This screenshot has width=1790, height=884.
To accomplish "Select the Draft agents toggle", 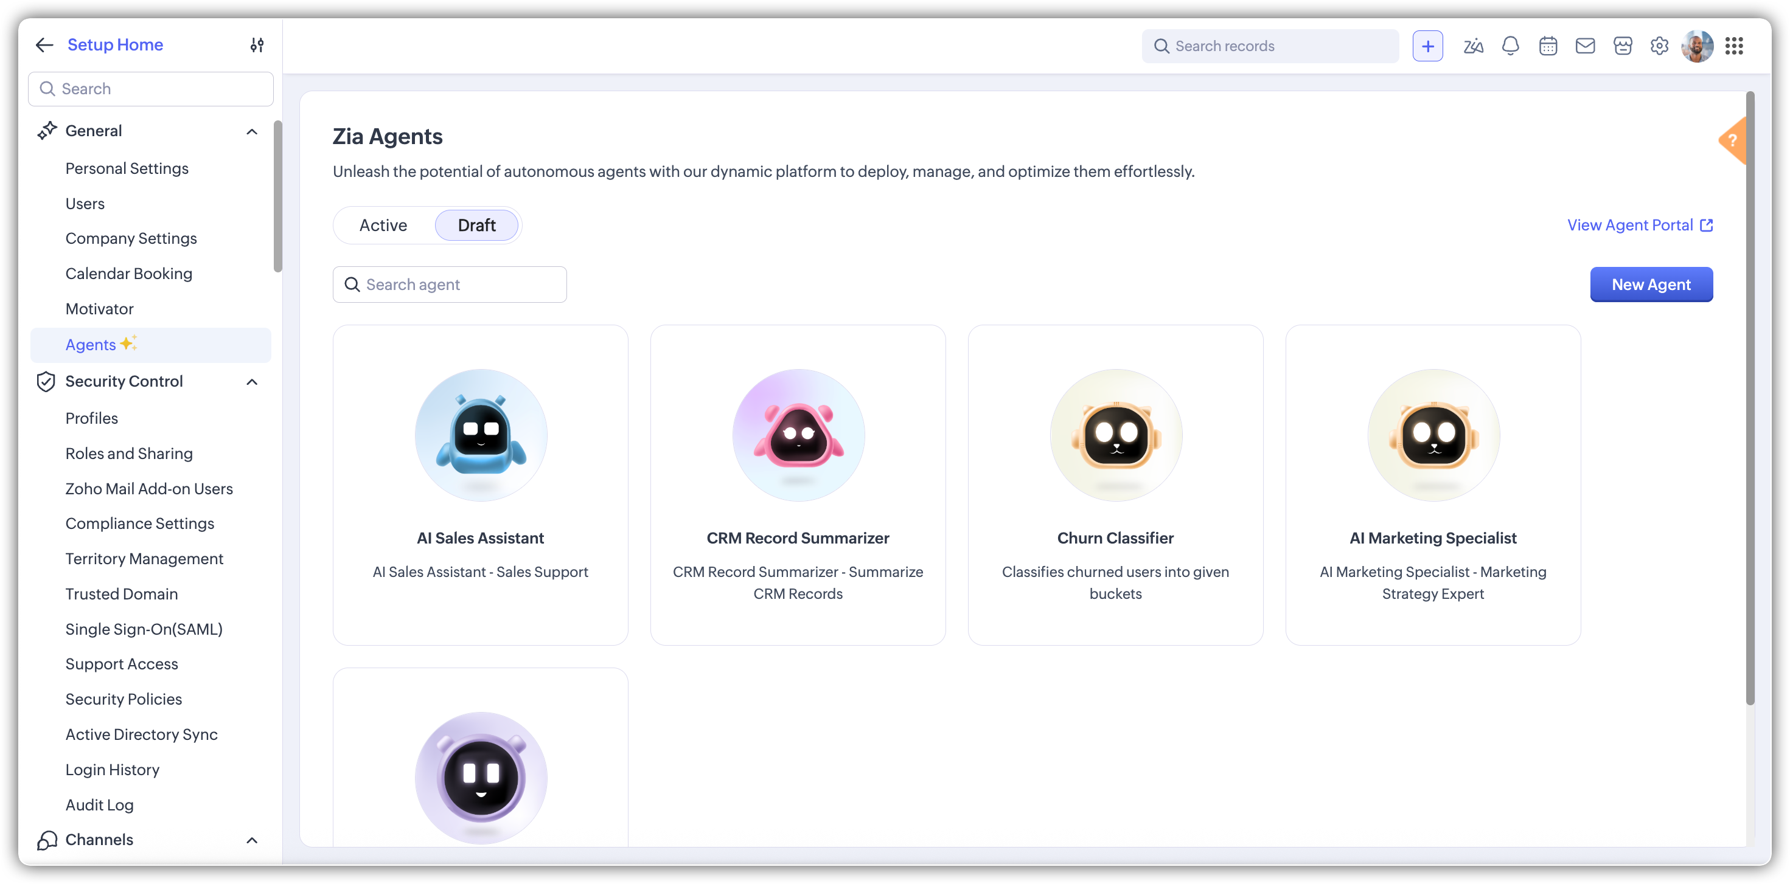I will pyautogui.click(x=476, y=226).
